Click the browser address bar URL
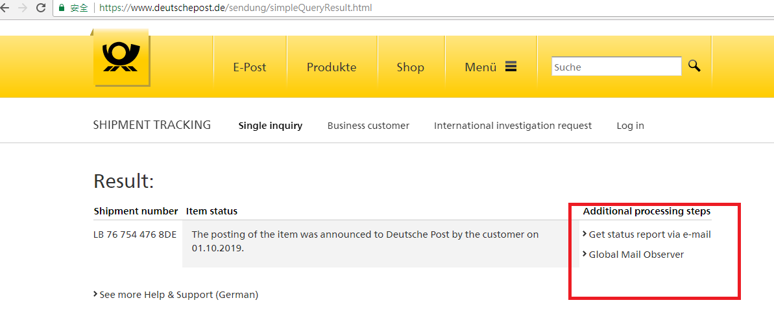Viewport: 774px width, 320px height. click(x=236, y=8)
